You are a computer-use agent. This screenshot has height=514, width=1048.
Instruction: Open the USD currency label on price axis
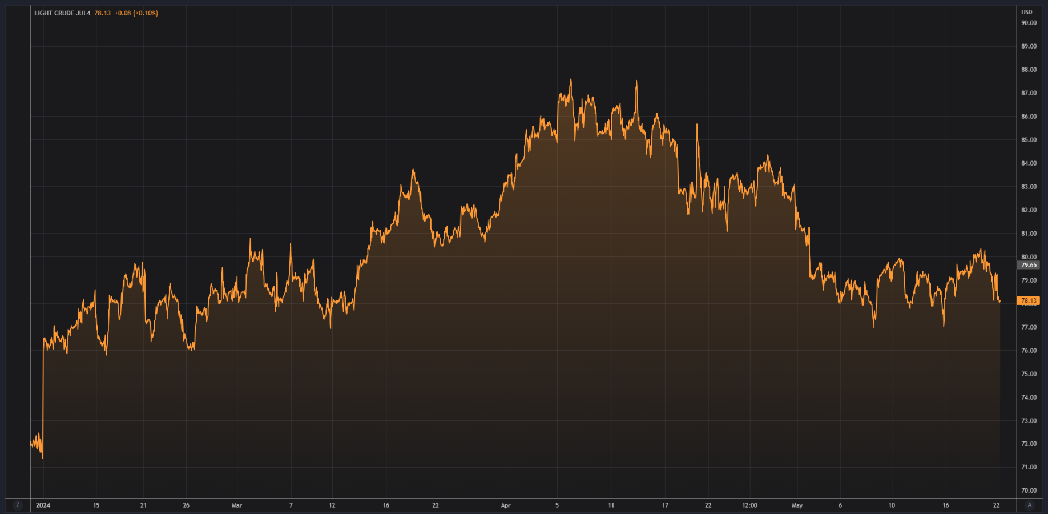(1027, 12)
